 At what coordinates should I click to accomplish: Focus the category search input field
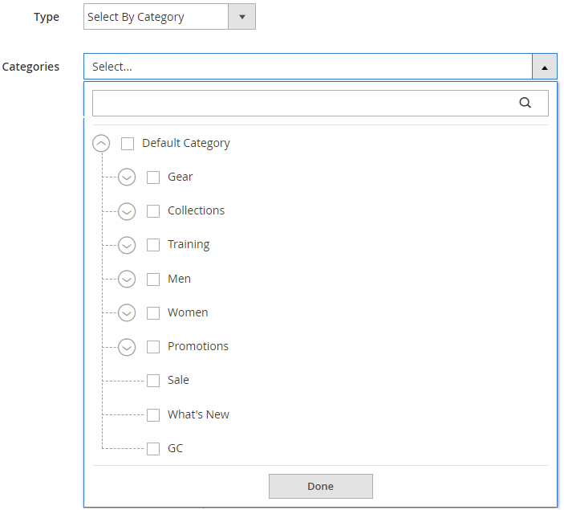tap(305, 103)
